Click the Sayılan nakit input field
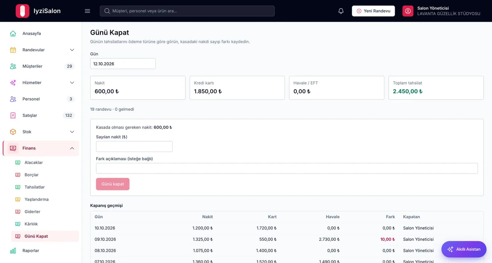The width and height of the screenshot is (492, 263). click(x=134, y=147)
